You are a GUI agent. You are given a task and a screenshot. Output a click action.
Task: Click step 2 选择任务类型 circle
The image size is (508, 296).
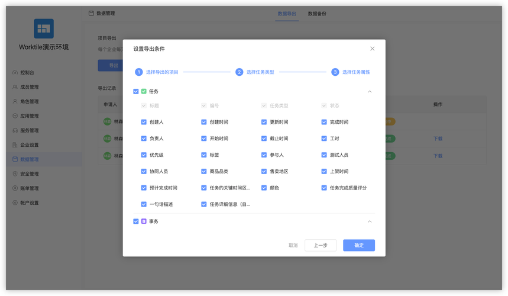pos(239,72)
